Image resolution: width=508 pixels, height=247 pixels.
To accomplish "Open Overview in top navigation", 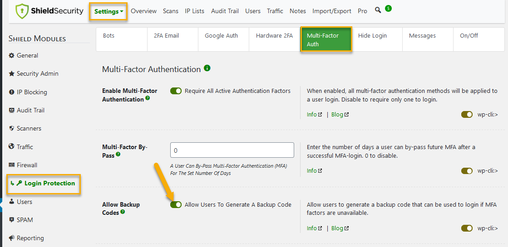I will pyautogui.click(x=143, y=11).
